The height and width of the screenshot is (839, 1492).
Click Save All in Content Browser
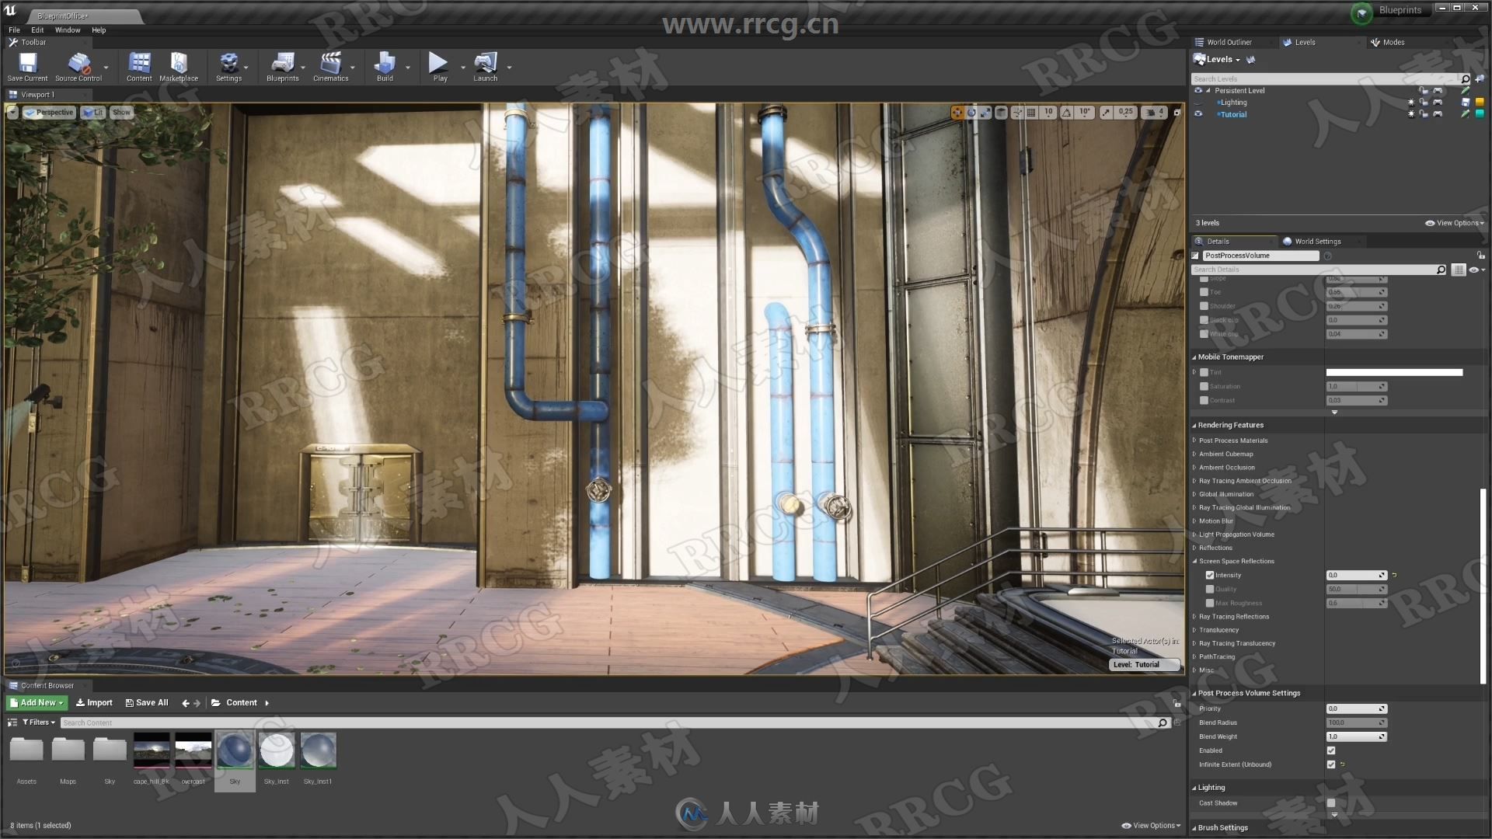[x=145, y=701]
